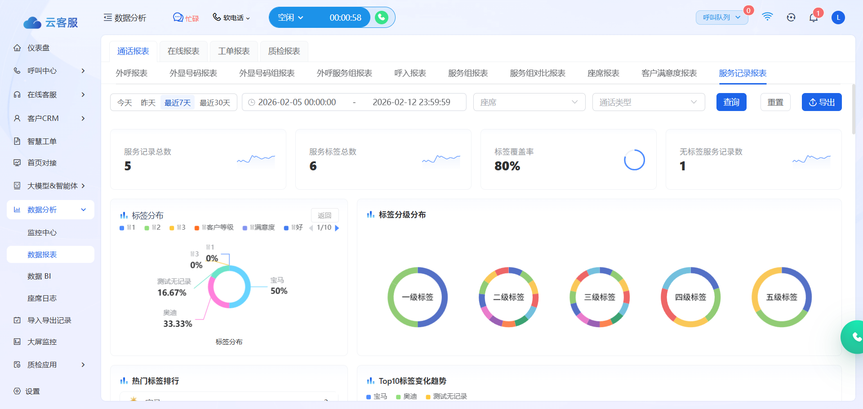863x409 pixels.
Task: Open the 空闲 agent status dropdown
Action: click(290, 18)
